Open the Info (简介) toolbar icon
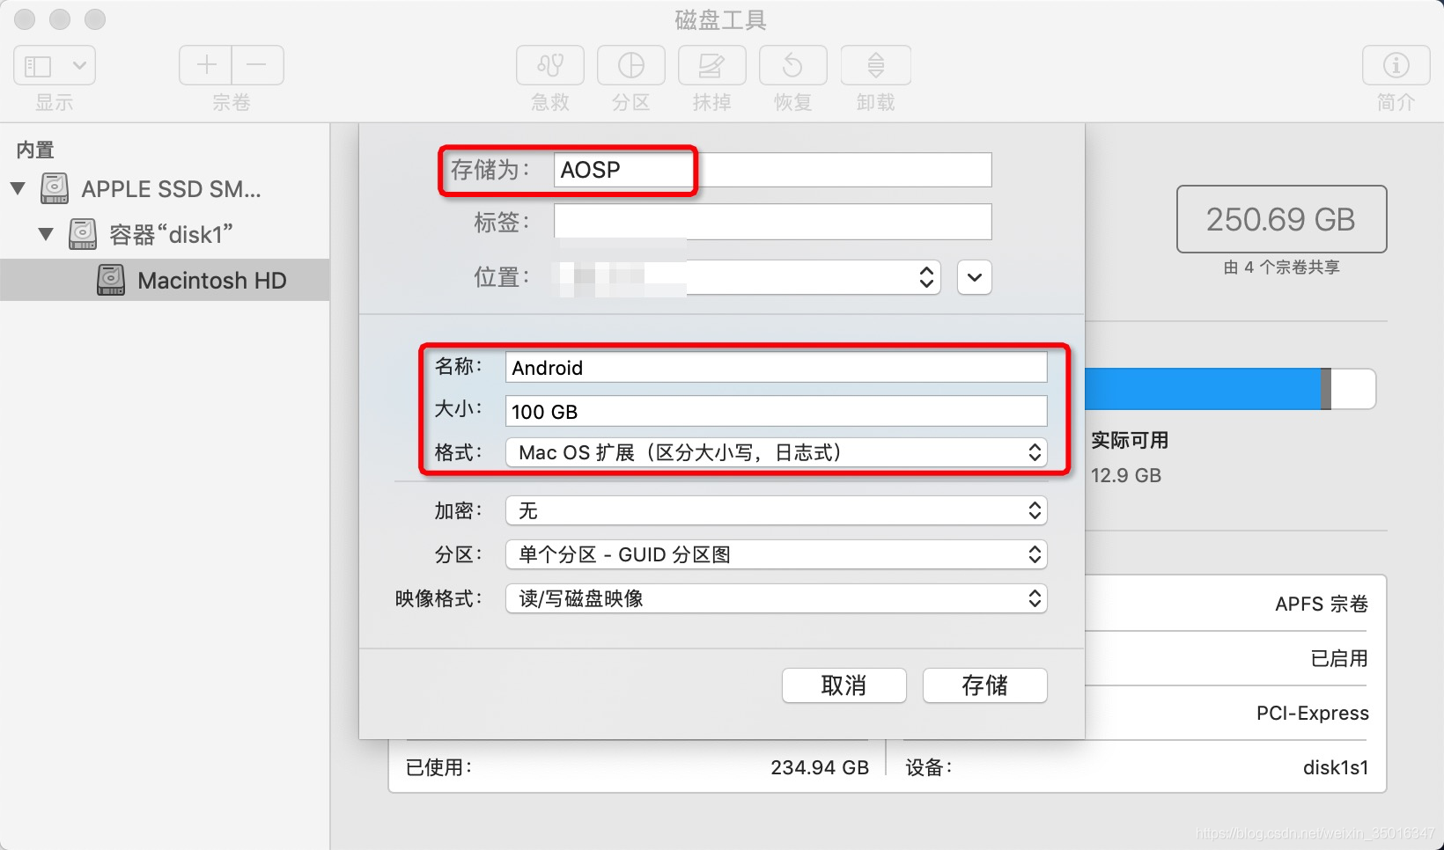This screenshot has width=1444, height=850. [1396, 65]
